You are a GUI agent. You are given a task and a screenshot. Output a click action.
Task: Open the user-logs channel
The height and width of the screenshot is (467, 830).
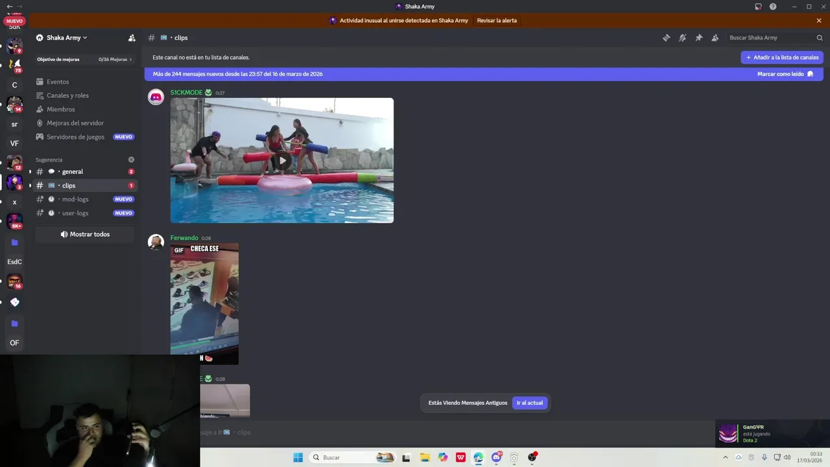tap(85, 213)
